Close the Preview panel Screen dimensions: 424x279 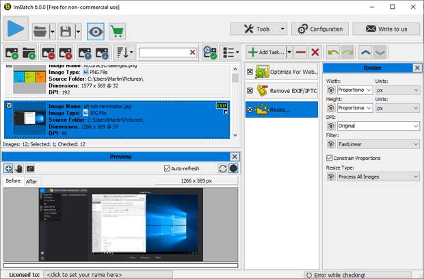pos(235,157)
